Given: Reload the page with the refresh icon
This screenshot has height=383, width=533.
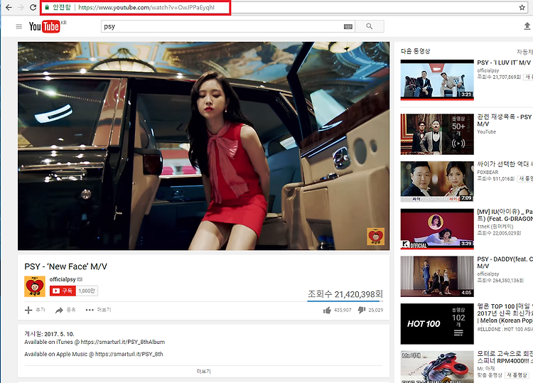Looking at the screenshot, I should click(33, 8).
